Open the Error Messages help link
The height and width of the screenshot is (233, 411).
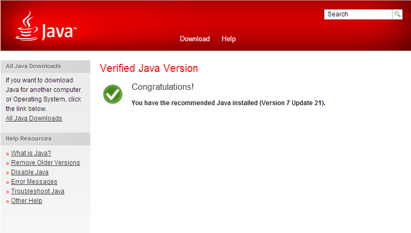click(34, 182)
